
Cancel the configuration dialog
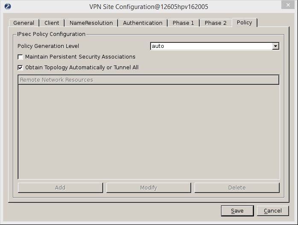[x=272, y=211]
